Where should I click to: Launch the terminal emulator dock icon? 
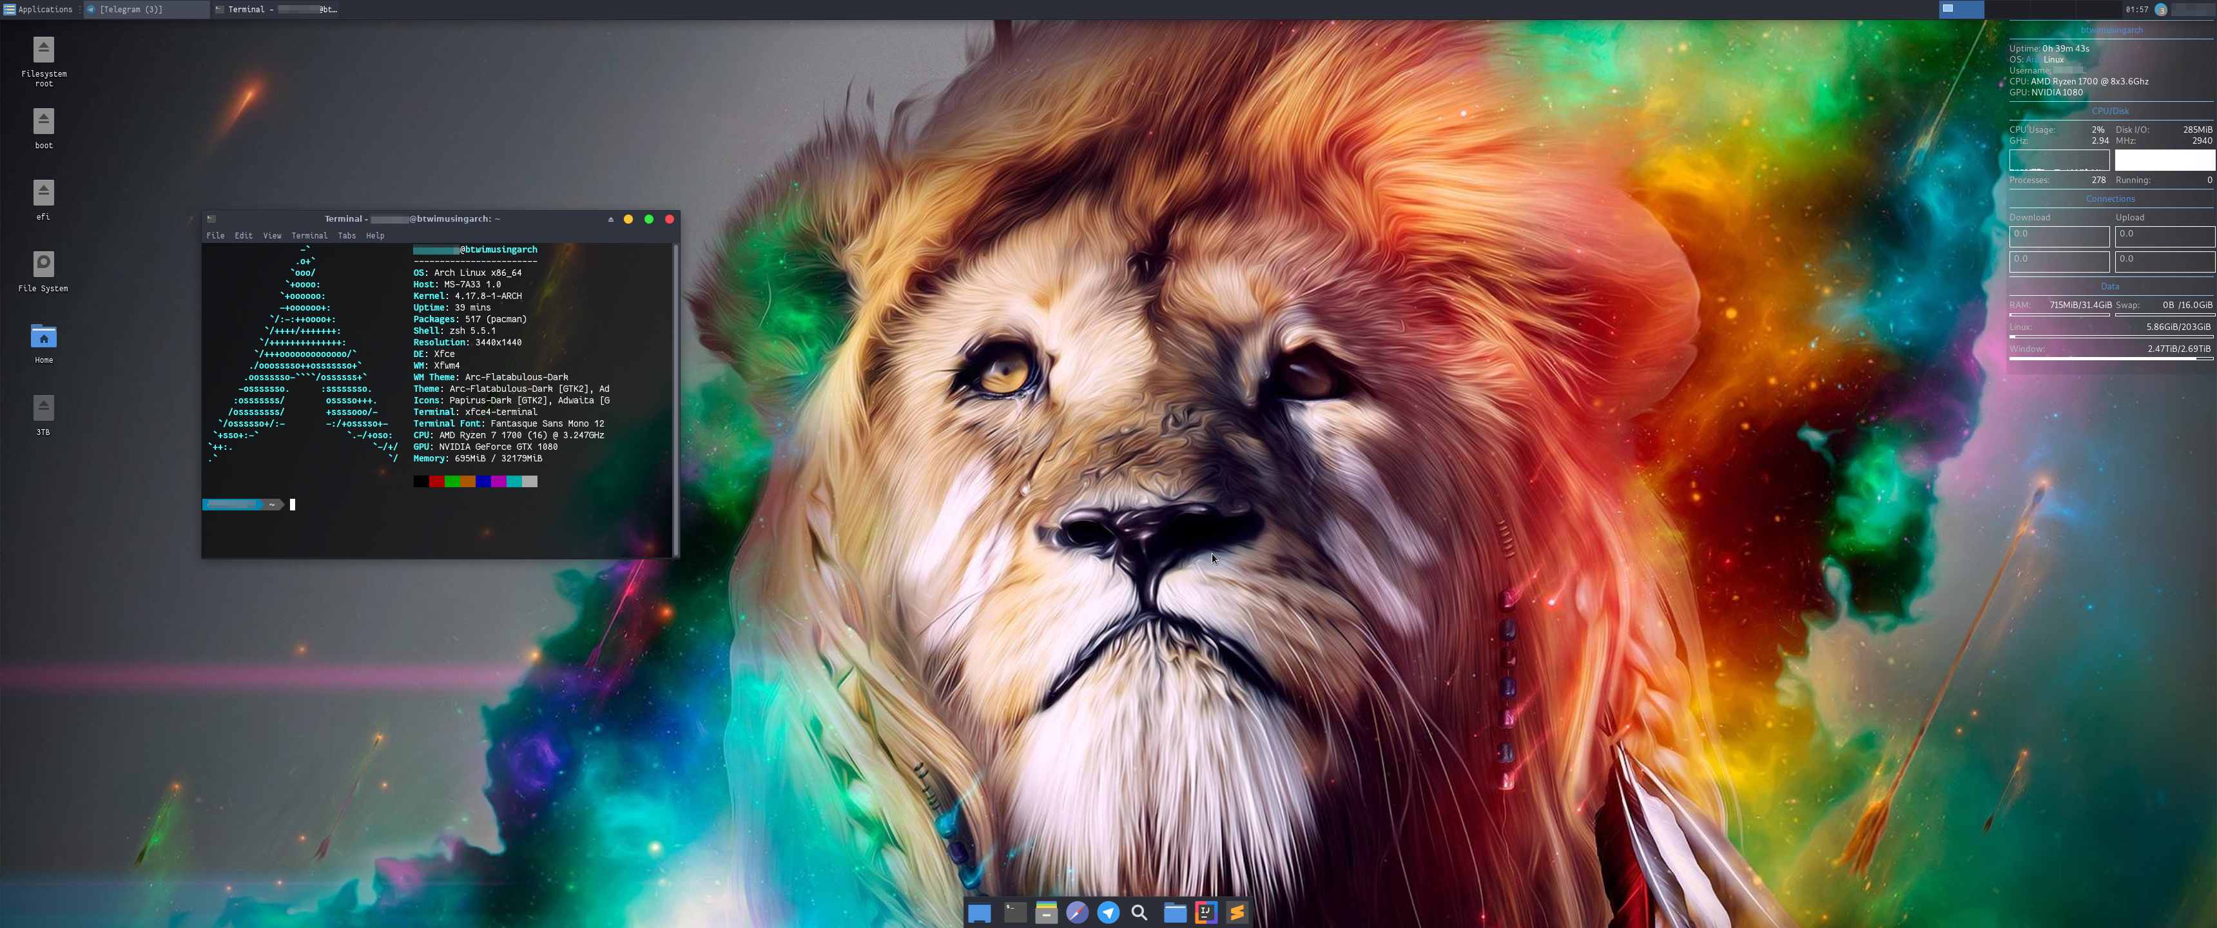coord(1016,913)
